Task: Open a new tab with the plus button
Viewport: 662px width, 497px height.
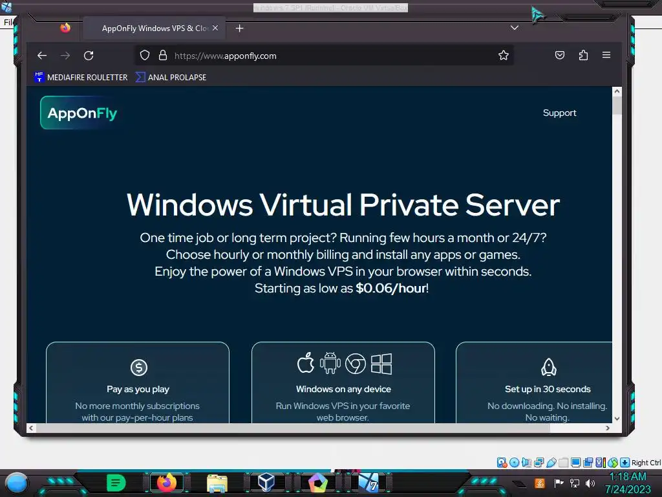Action: pyautogui.click(x=239, y=28)
